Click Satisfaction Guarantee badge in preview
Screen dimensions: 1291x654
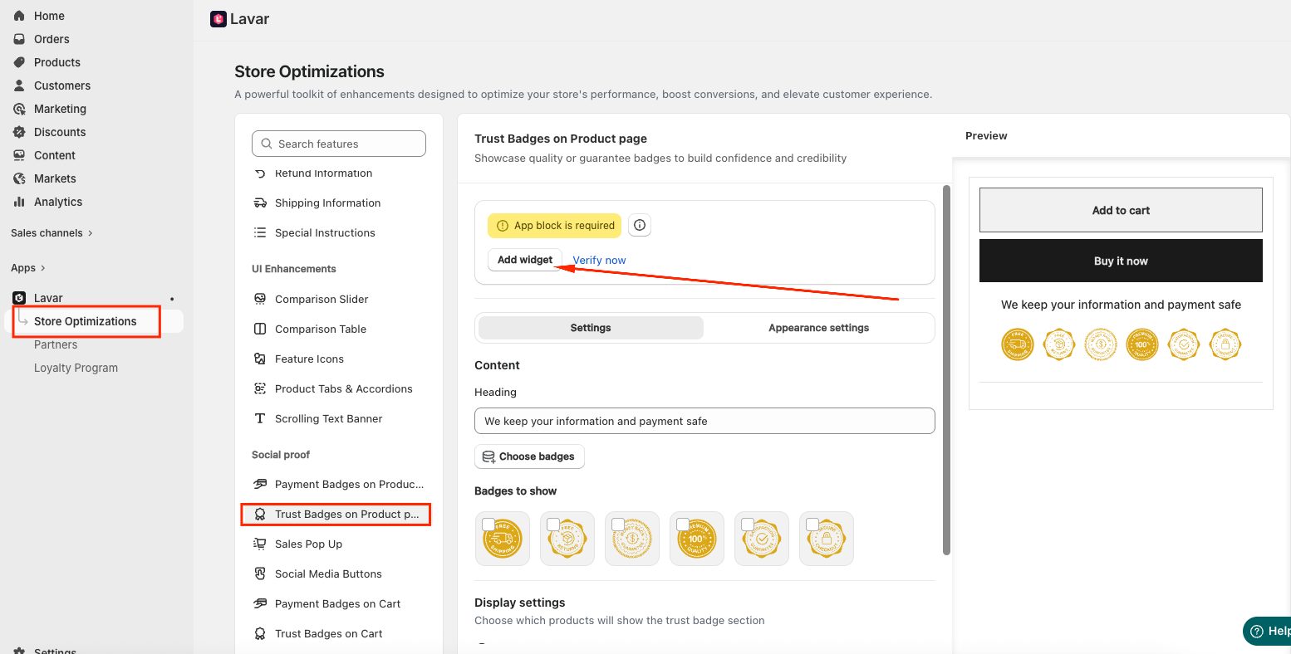pos(1184,344)
